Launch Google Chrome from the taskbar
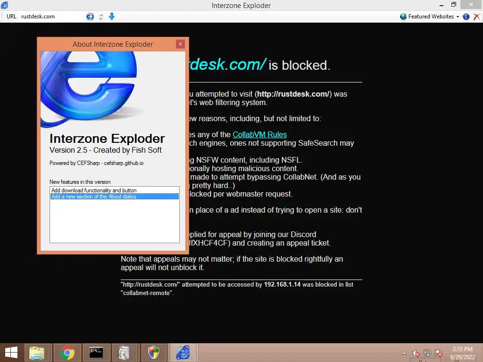The image size is (483, 362). pos(67,353)
